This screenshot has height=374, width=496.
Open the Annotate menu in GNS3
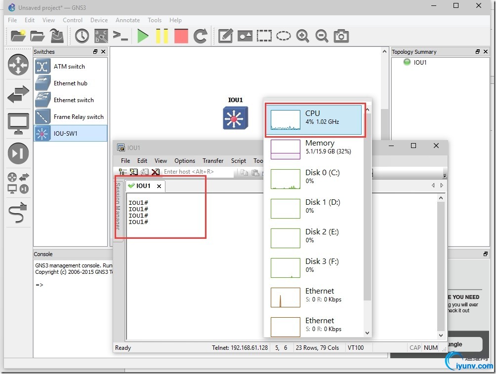[127, 20]
